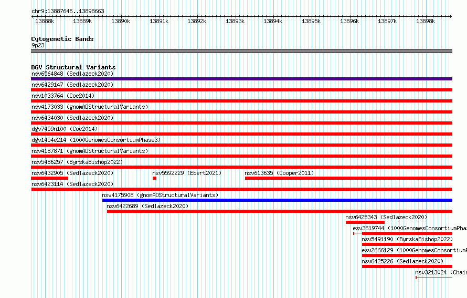
Task: Open the nsv6425343 (Sedlazeck2020) label
Action: (x=386, y=217)
